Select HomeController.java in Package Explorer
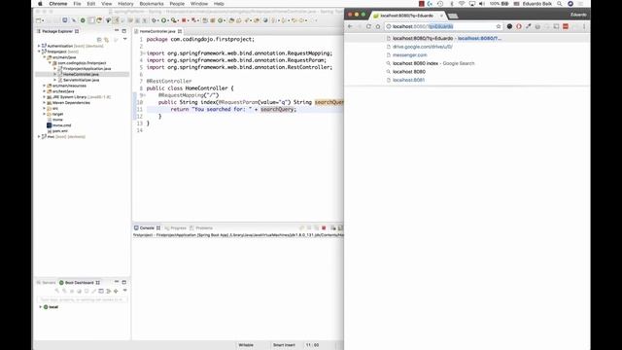This screenshot has height=350, width=622. pyautogui.click(x=81, y=74)
